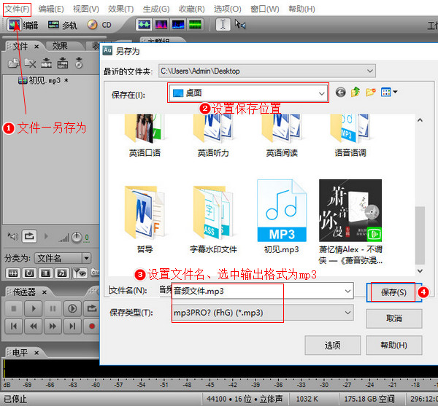The image size is (438, 406).
Task: Click the rewind transport button
Action: (x=34, y=326)
